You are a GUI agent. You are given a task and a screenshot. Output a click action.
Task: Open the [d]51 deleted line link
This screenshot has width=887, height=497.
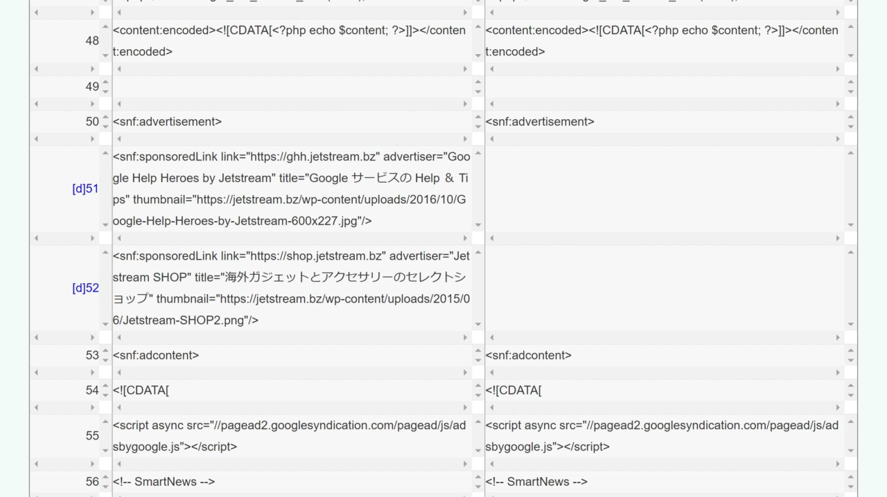tap(85, 189)
